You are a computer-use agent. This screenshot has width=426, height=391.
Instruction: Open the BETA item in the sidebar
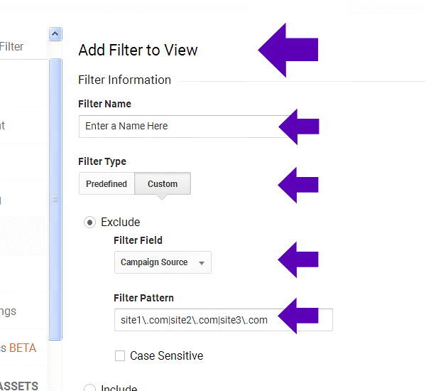pos(21,348)
